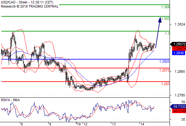Screen dimensions: 186x126
Task: Click the 1.309 resistance level label
Action: 166,7
